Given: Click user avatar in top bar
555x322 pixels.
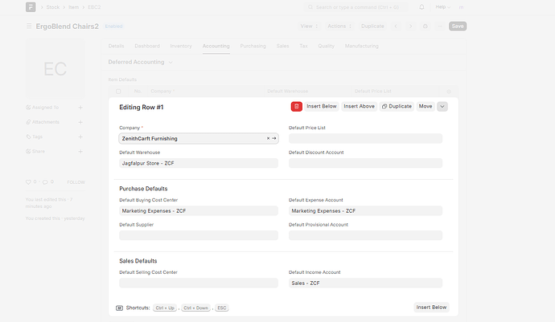Looking at the screenshot, I should point(461,7).
